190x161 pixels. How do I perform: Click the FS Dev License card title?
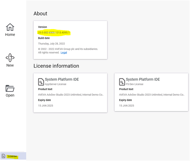click(x=143, y=79)
